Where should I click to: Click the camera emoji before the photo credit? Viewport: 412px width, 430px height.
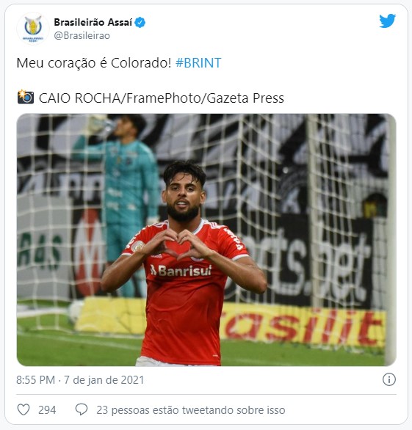coord(26,97)
